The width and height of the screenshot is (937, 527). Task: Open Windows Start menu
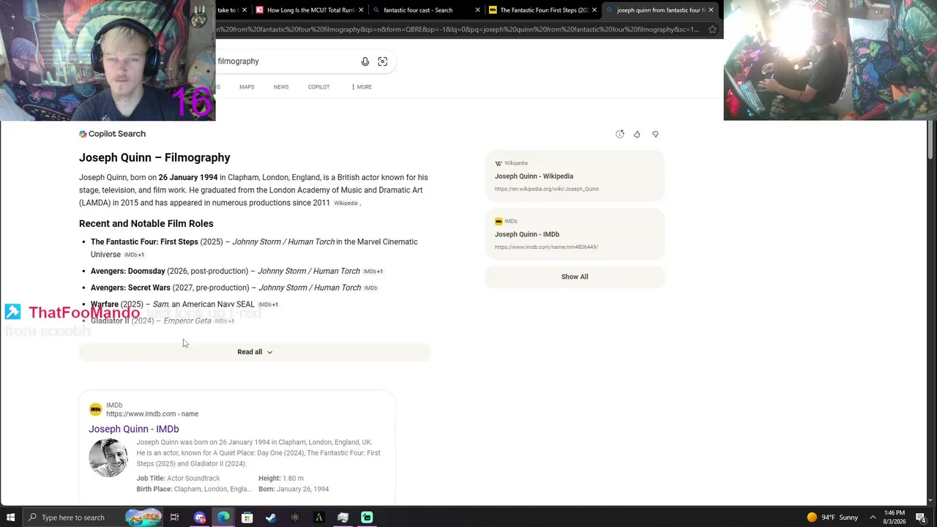click(10, 517)
